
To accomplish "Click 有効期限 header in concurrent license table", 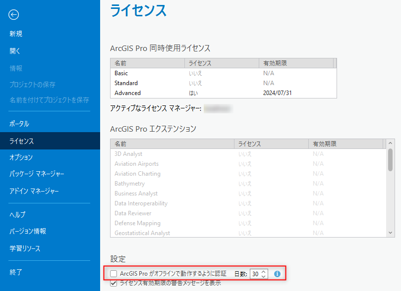I will (296, 63).
